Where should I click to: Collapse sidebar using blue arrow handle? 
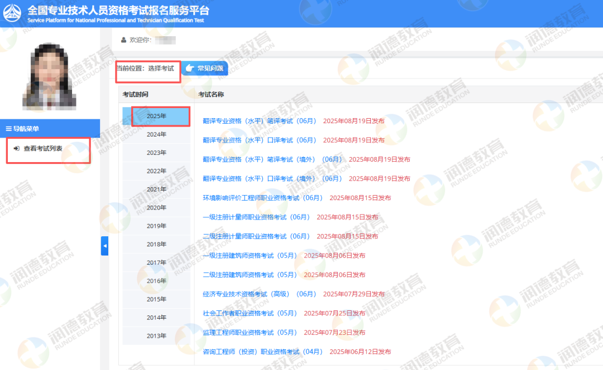104,246
